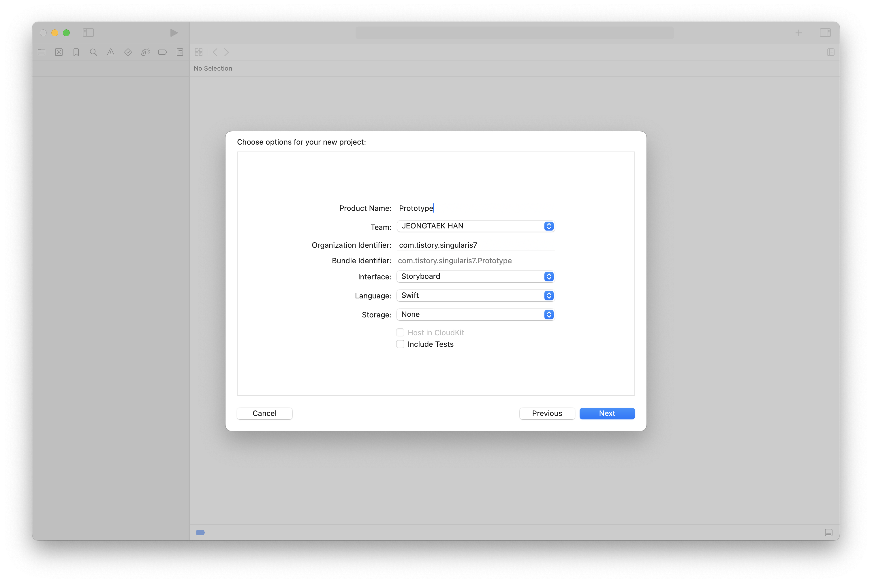The height and width of the screenshot is (583, 872).
Task: Open the Find navigator magnifier icon
Action: [93, 52]
